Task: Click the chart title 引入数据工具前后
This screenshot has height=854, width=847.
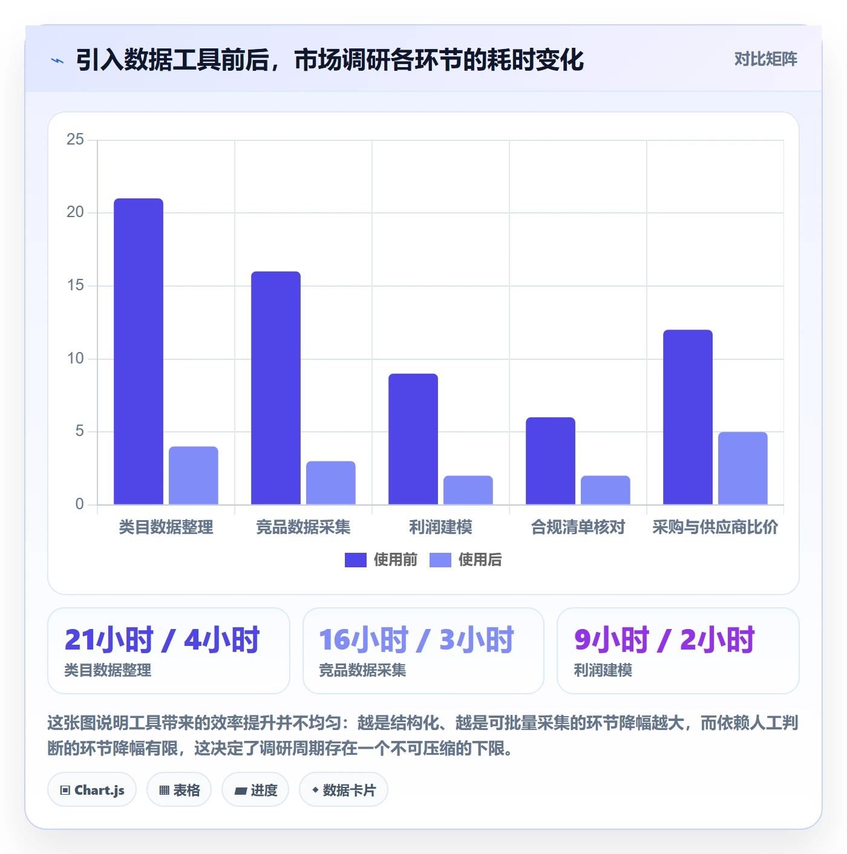Action: click(x=172, y=60)
